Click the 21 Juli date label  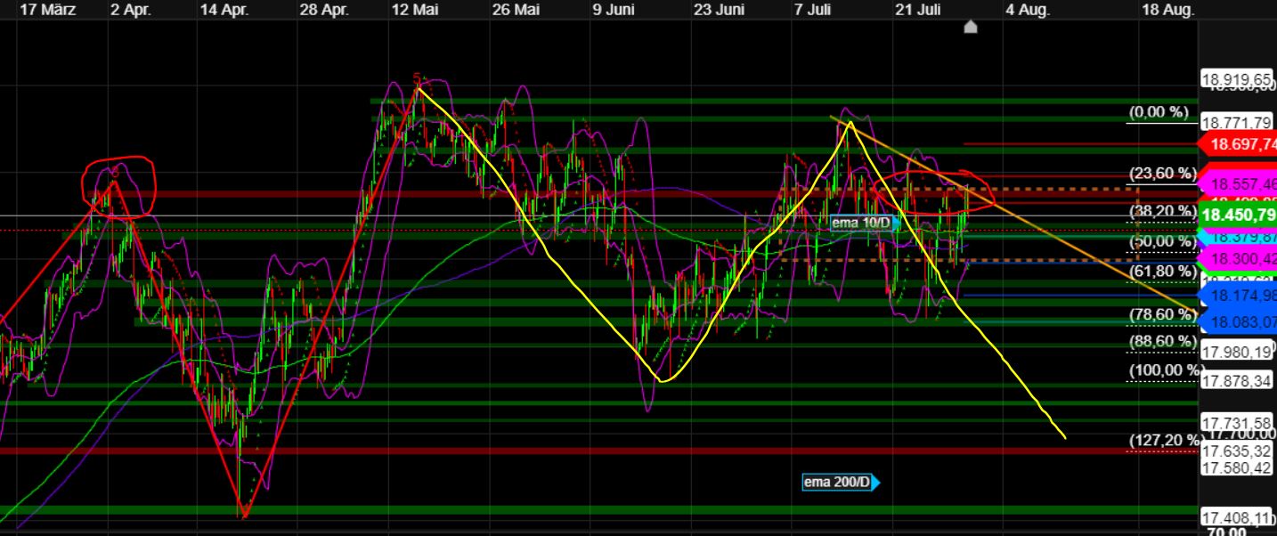click(919, 9)
